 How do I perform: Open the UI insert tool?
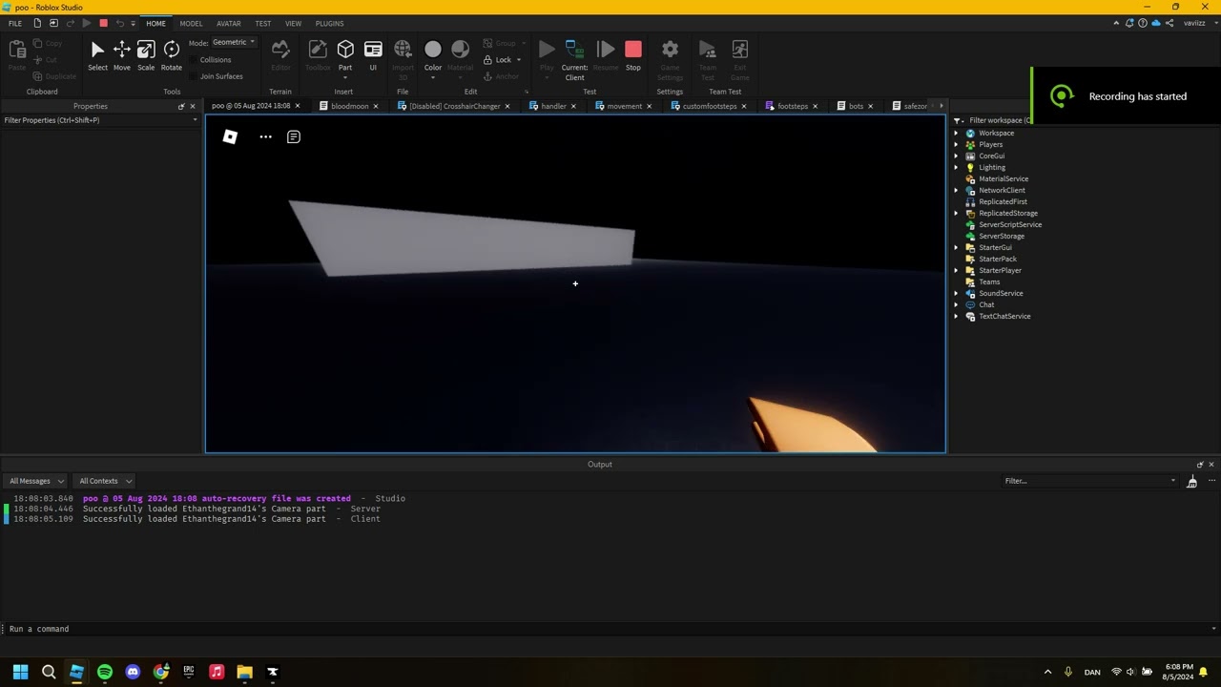click(373, 55)
